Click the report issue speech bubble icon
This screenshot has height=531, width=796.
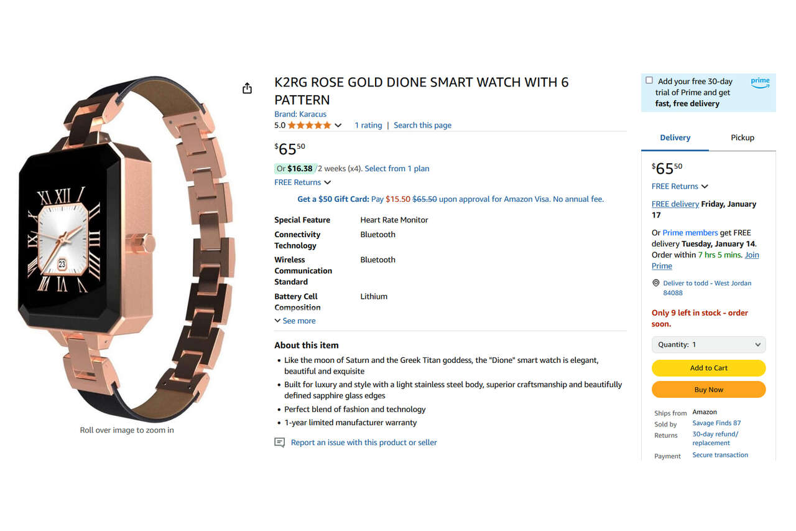tap(280, 443)
